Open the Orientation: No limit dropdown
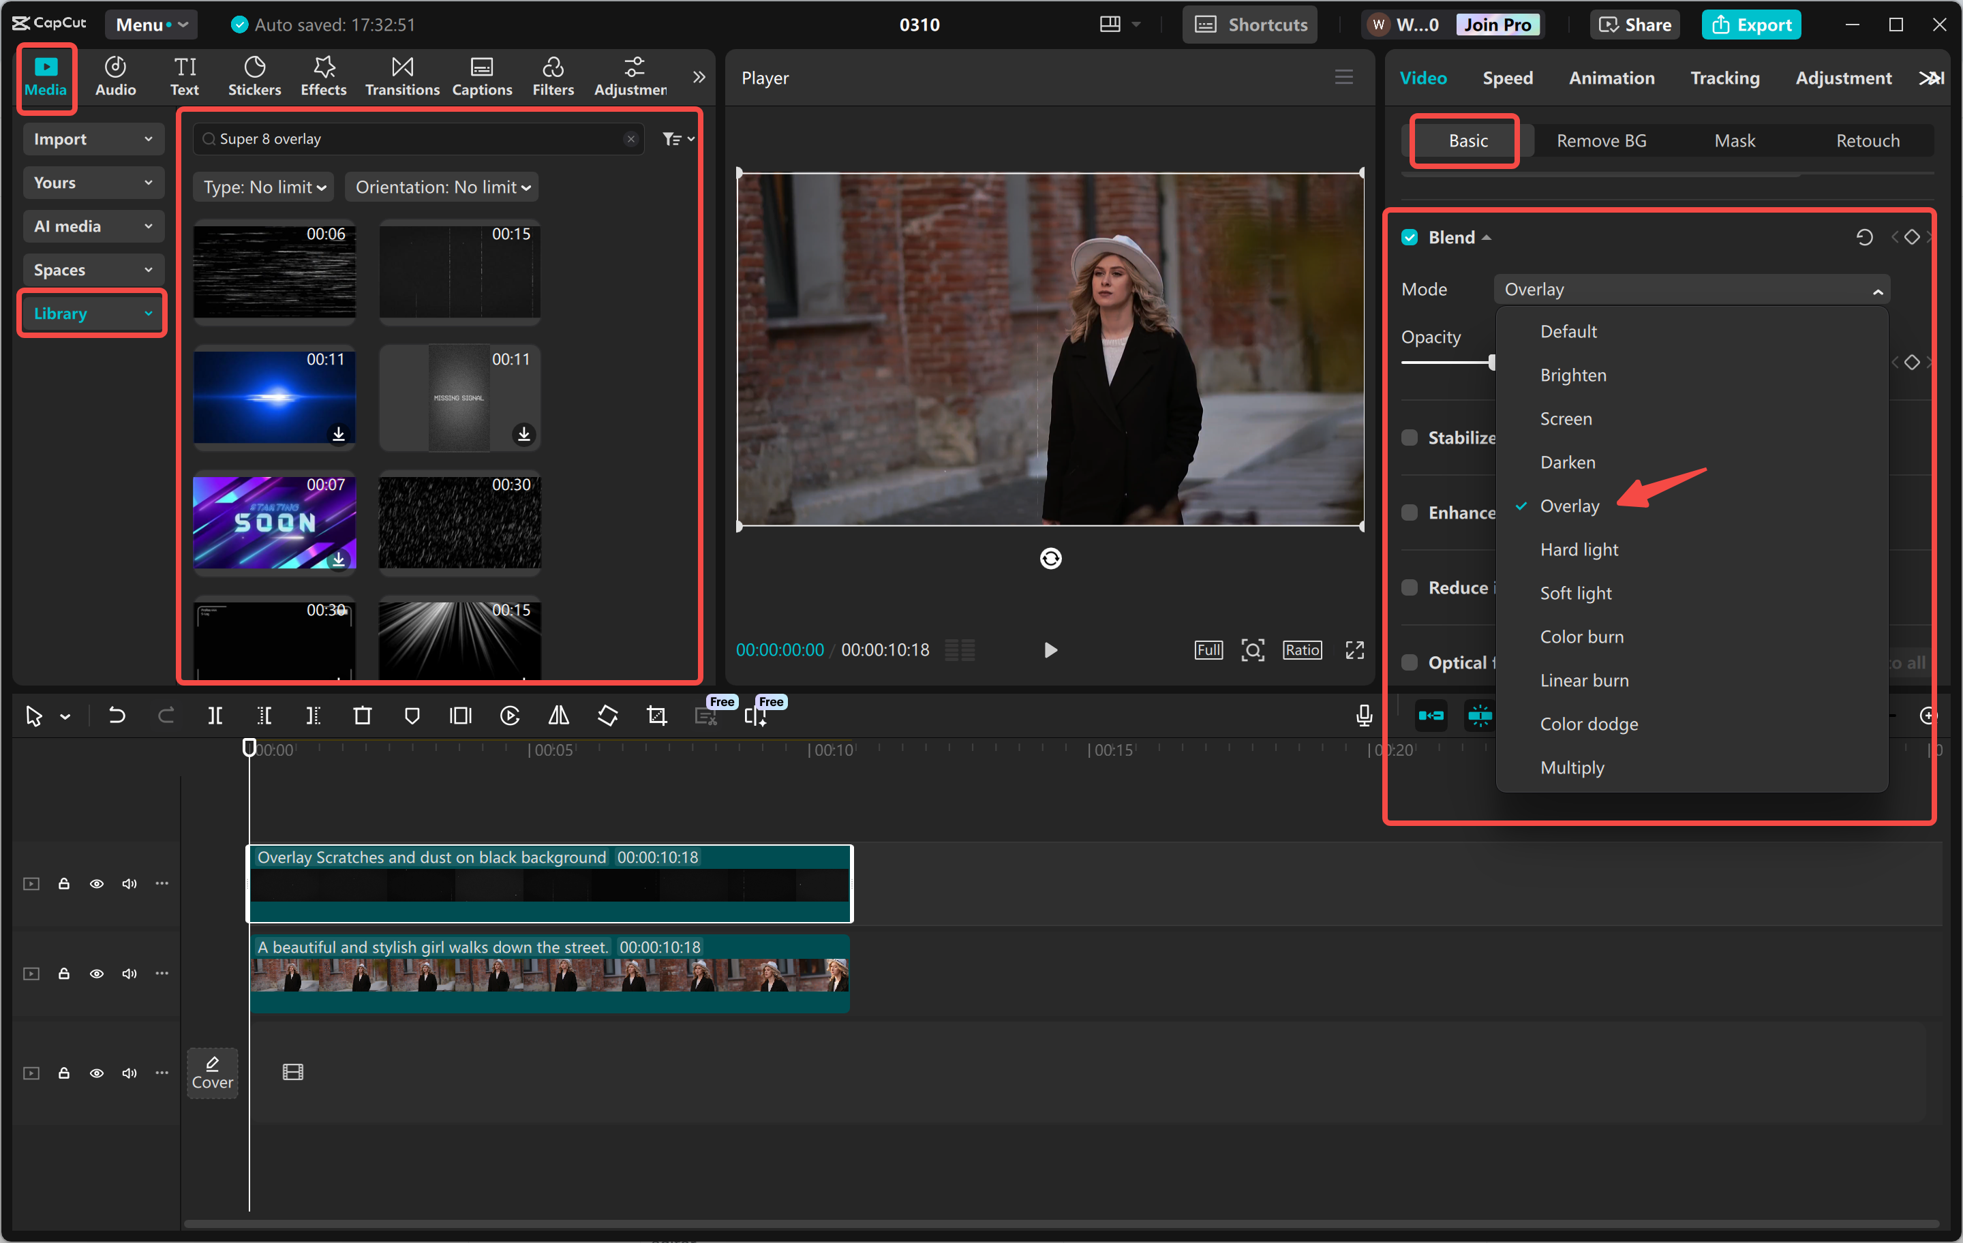Screen dimensions: 1963x1243 (x=442, y=187)
